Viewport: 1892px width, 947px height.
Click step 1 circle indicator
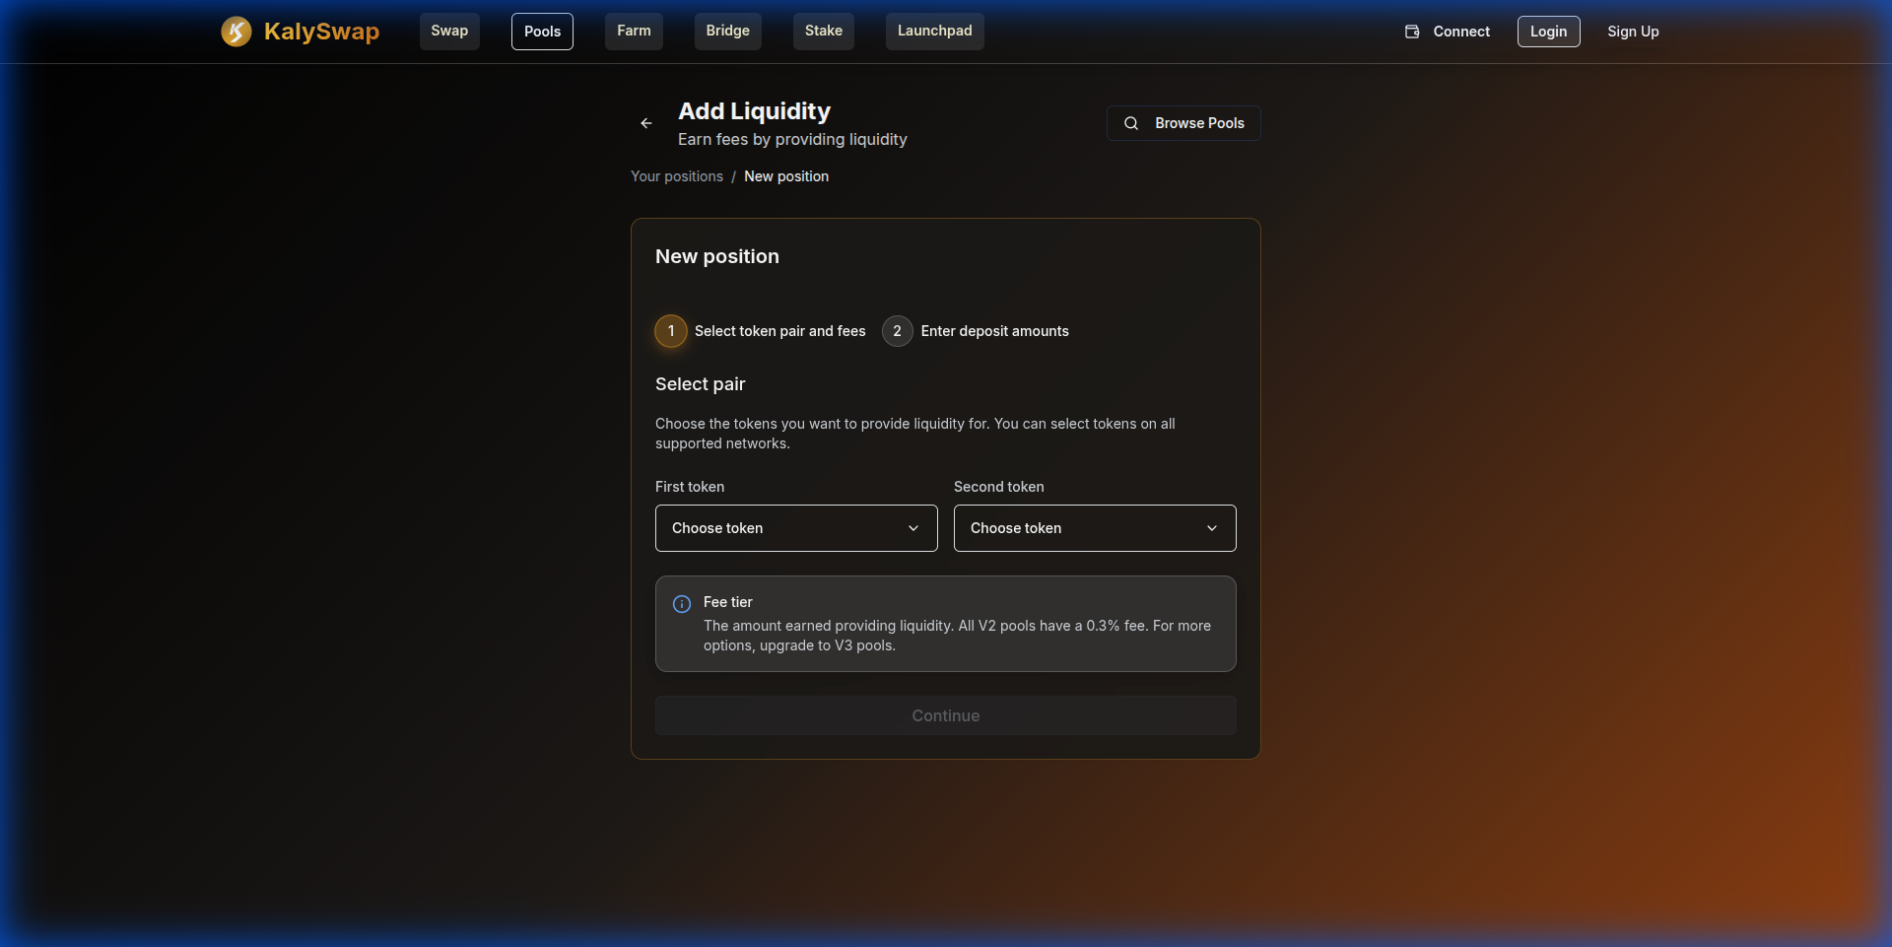671,331
